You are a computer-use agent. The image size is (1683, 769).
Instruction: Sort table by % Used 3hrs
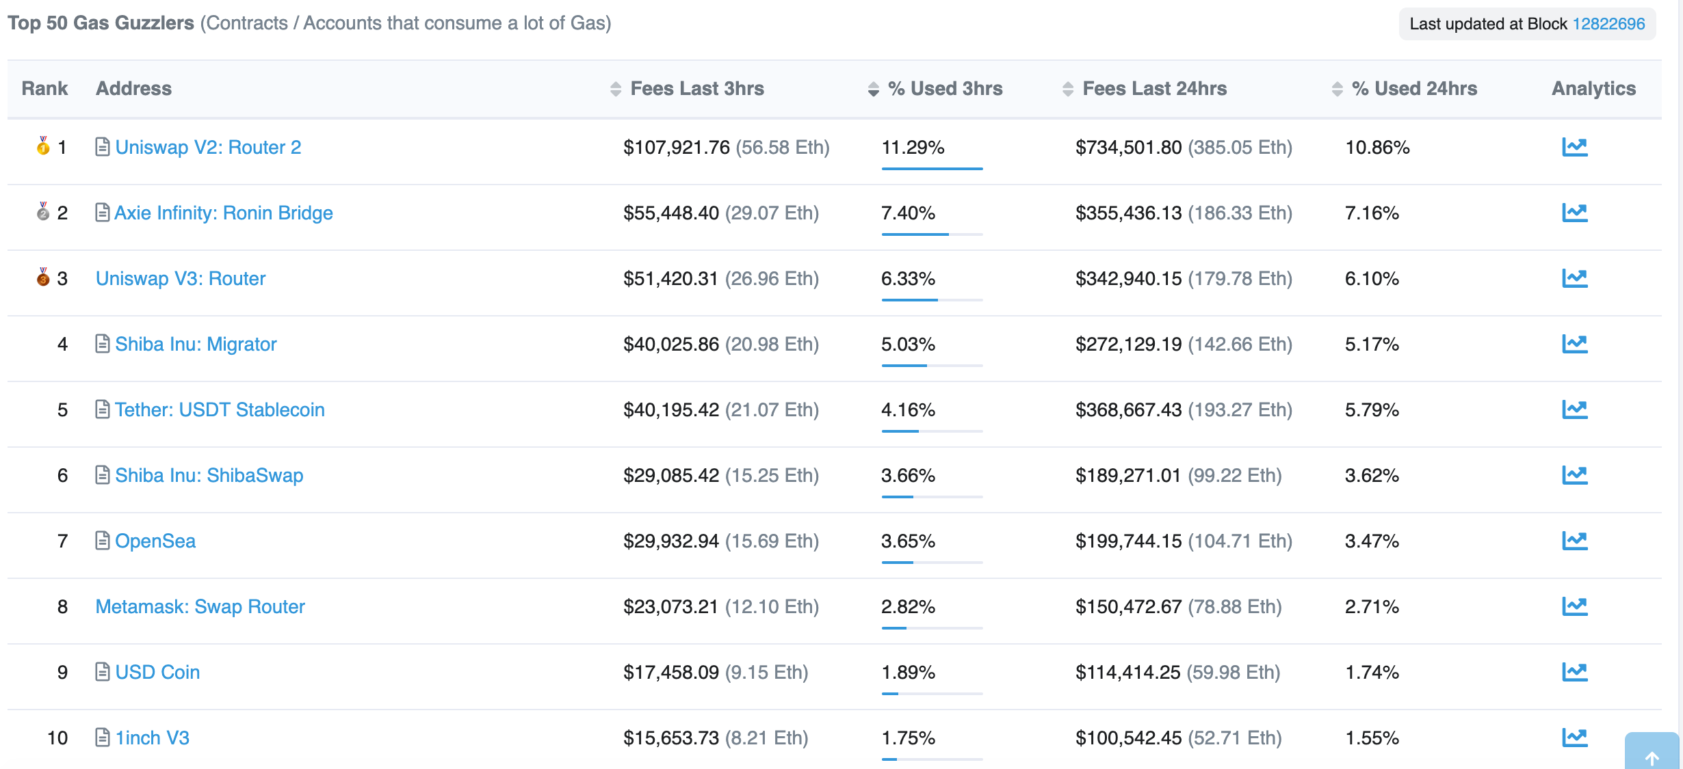point(935,89)
